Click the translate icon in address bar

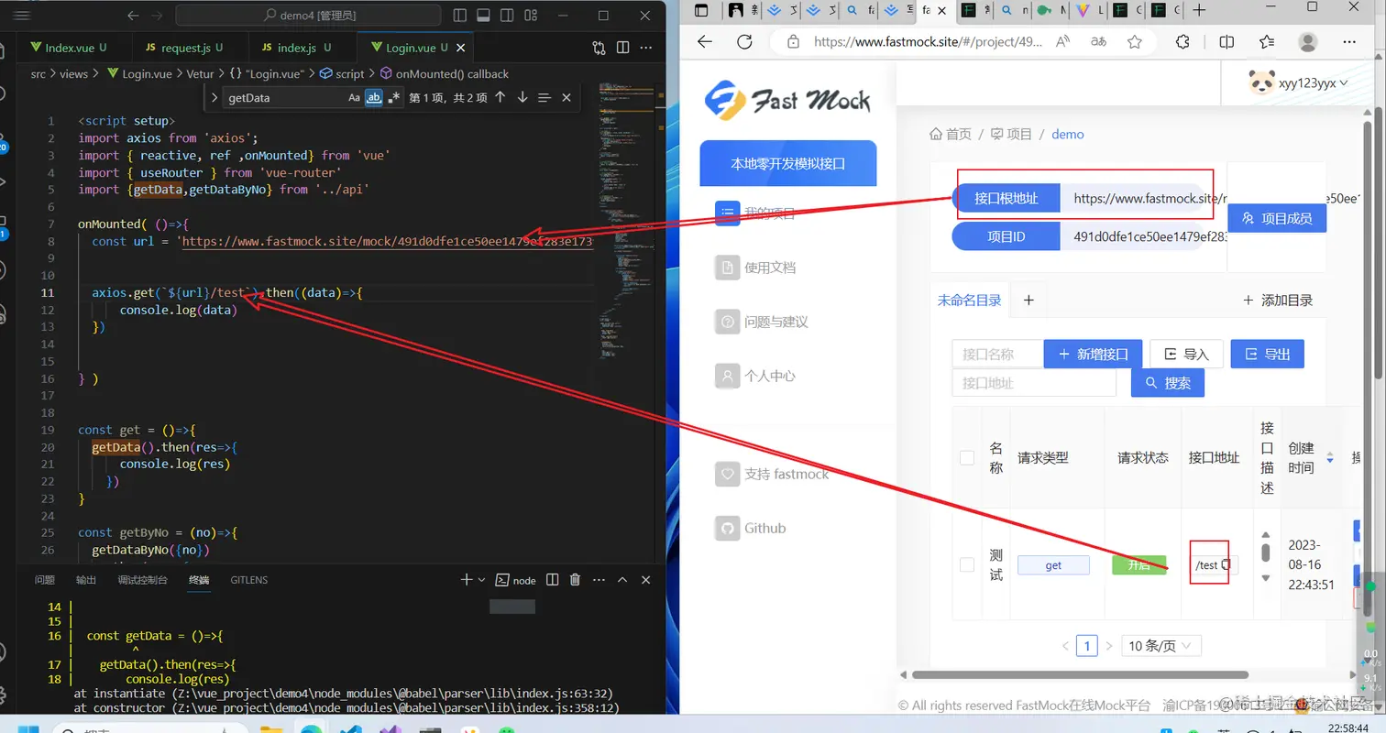pyautogui.click(x=1098, y=42)
